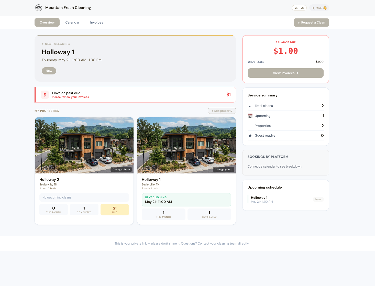Open the Holloway 1 property photo
The width and height of the screenshot is (375, 286).
[x=186, y=145]
